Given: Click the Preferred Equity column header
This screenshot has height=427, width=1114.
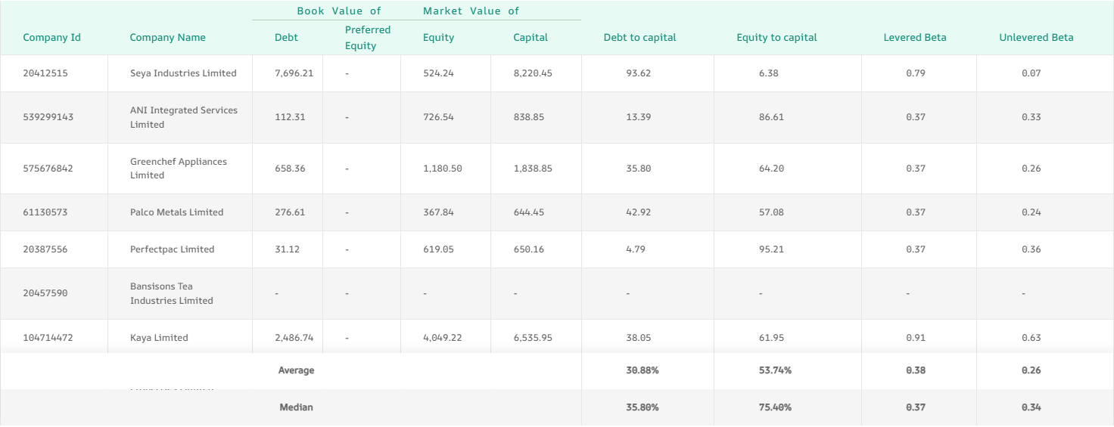Looking at the screenshot, I should coord(367,38).
